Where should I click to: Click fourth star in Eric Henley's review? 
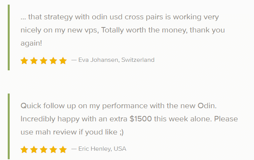tap(53, 150)
